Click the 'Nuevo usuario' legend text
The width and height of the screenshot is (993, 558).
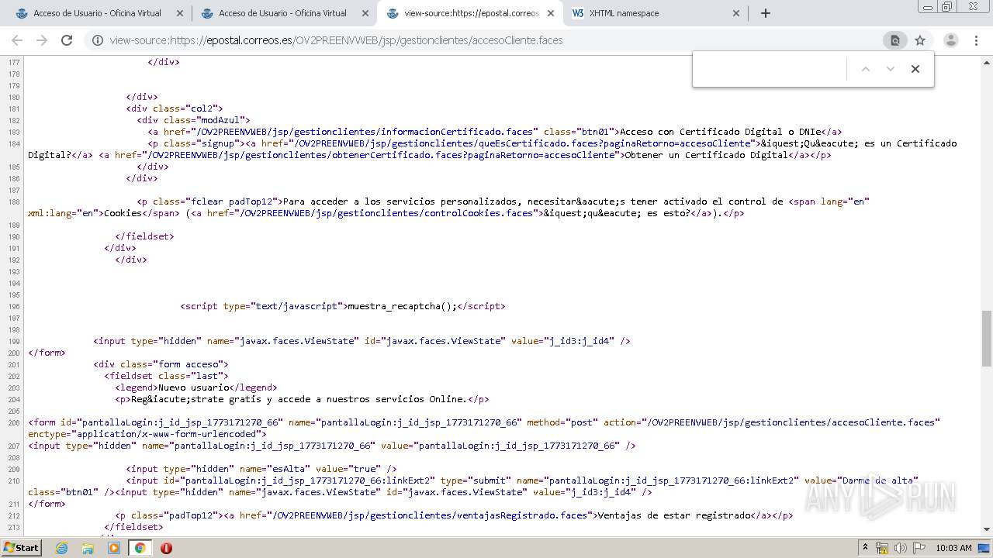point(195,387)
